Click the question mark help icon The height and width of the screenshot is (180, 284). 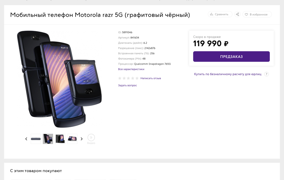[x=266, y=74]
